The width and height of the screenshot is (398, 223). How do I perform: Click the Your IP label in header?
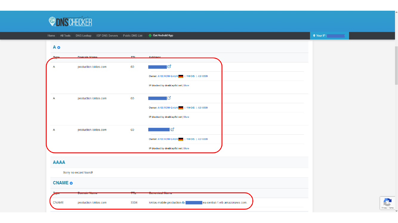point(321,36)
